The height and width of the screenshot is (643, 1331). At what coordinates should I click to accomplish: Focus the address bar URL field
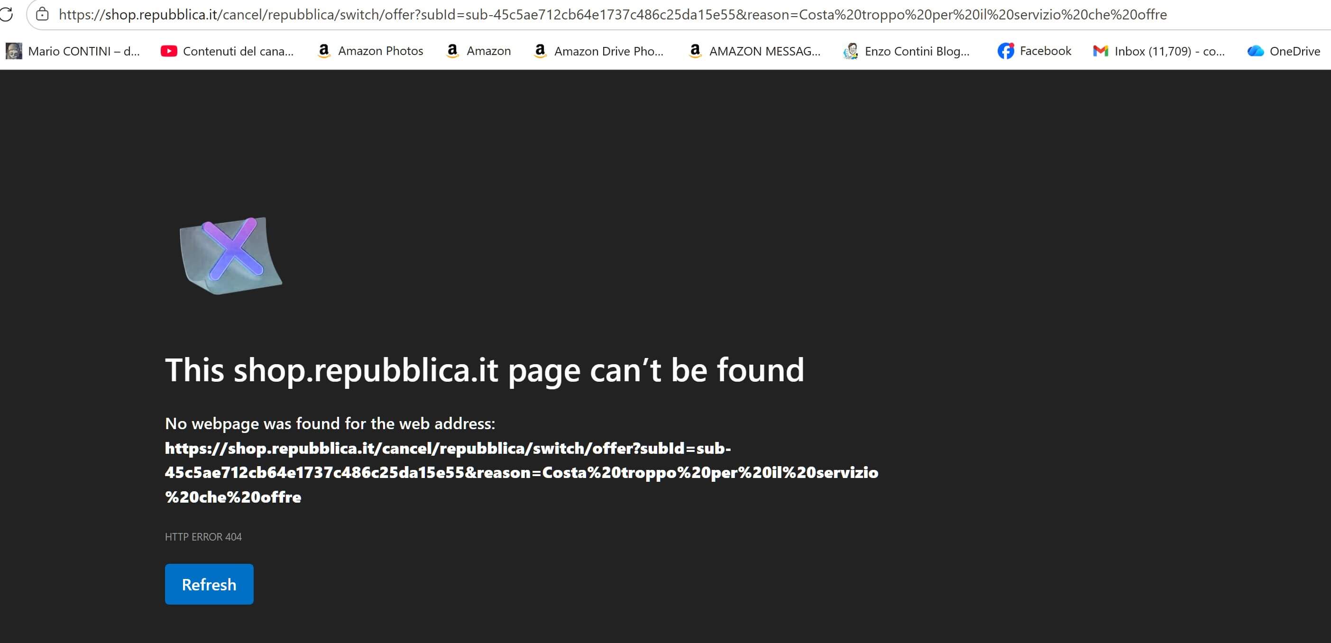tap(612, 15)
